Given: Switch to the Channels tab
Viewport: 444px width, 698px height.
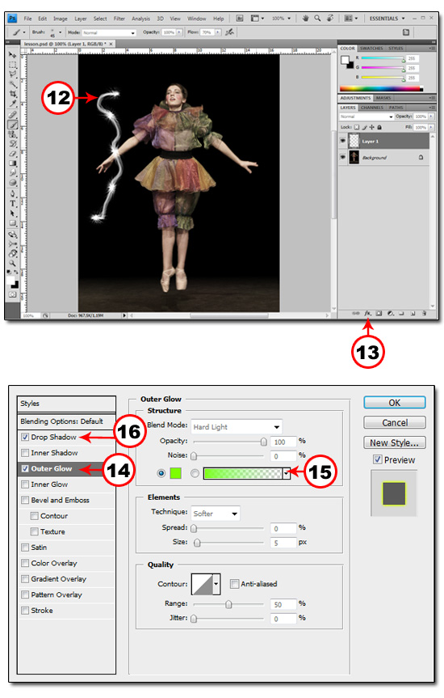Looking at the screenshot, I should pyautogui.click(x=371, y=108).
